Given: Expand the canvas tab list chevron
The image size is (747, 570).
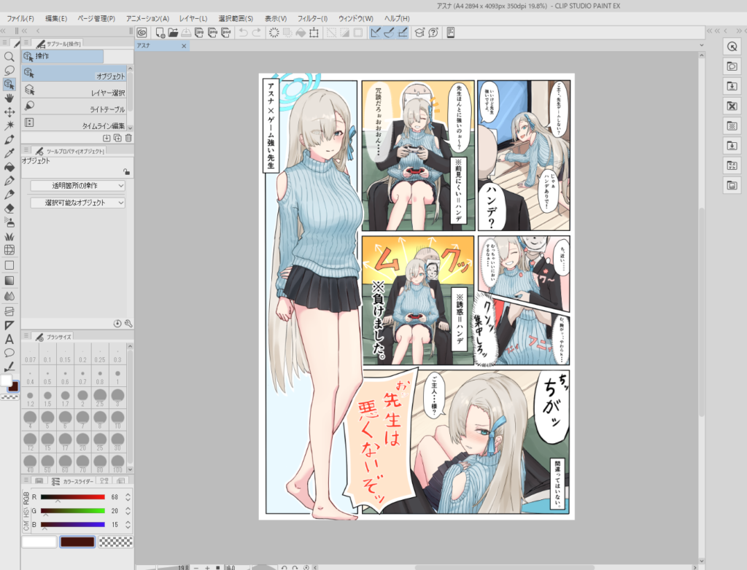Looking at the screenshot, I should (701, 45).
